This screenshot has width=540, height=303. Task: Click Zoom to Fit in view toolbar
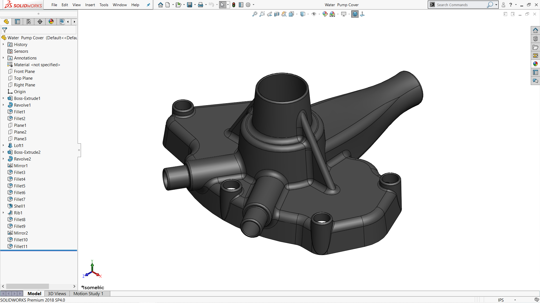point(255,14)
